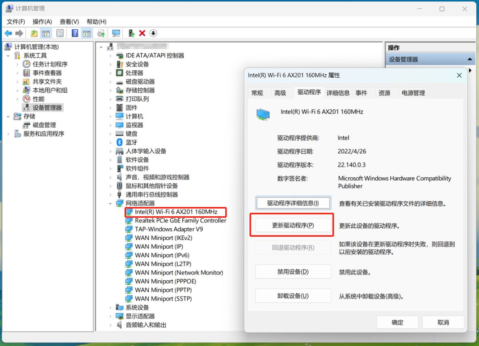
Task: Switch to the 资源 tab
Action: pos(385,93)
